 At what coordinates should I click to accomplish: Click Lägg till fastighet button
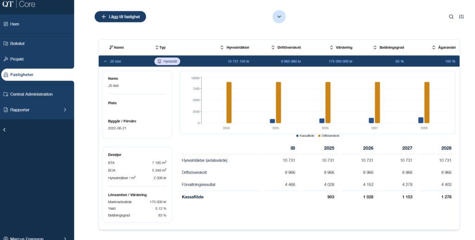(121, 17)
